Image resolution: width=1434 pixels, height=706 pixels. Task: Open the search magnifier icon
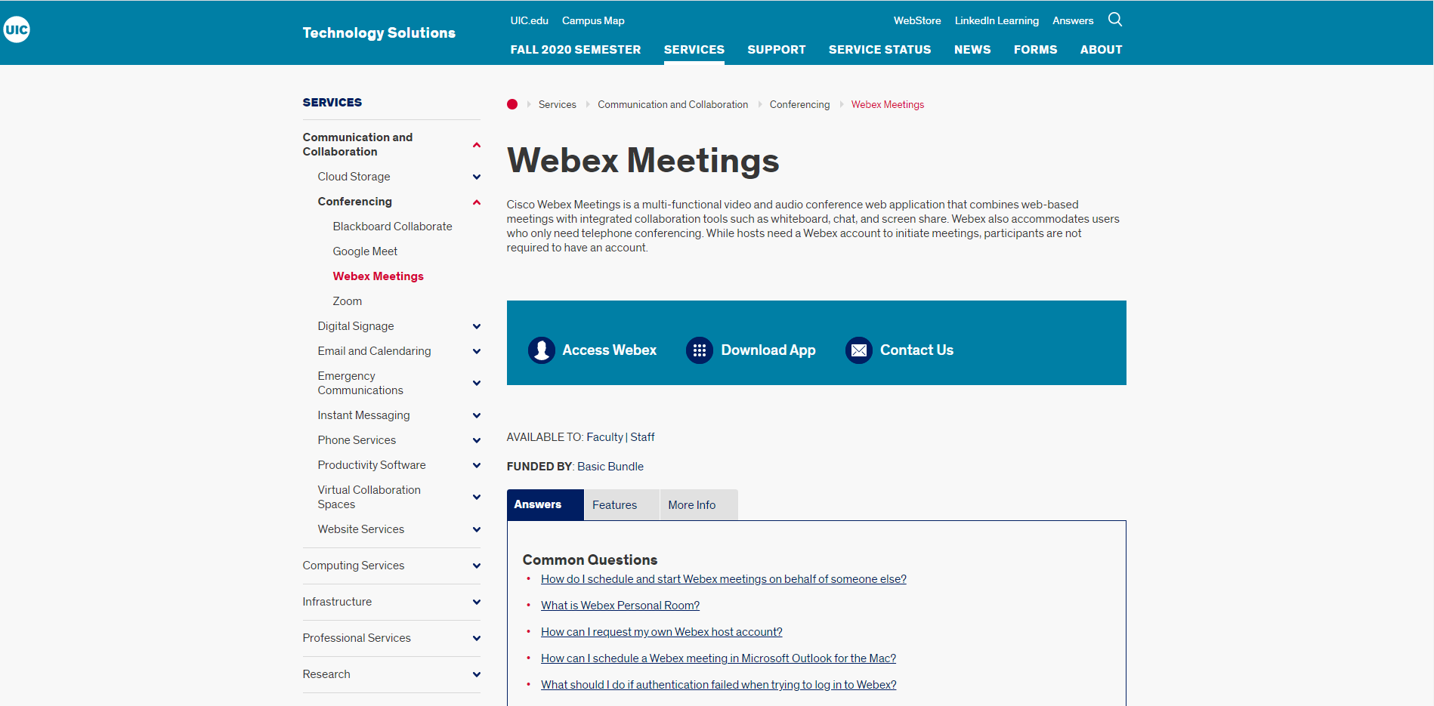[x=1115, y=20]
